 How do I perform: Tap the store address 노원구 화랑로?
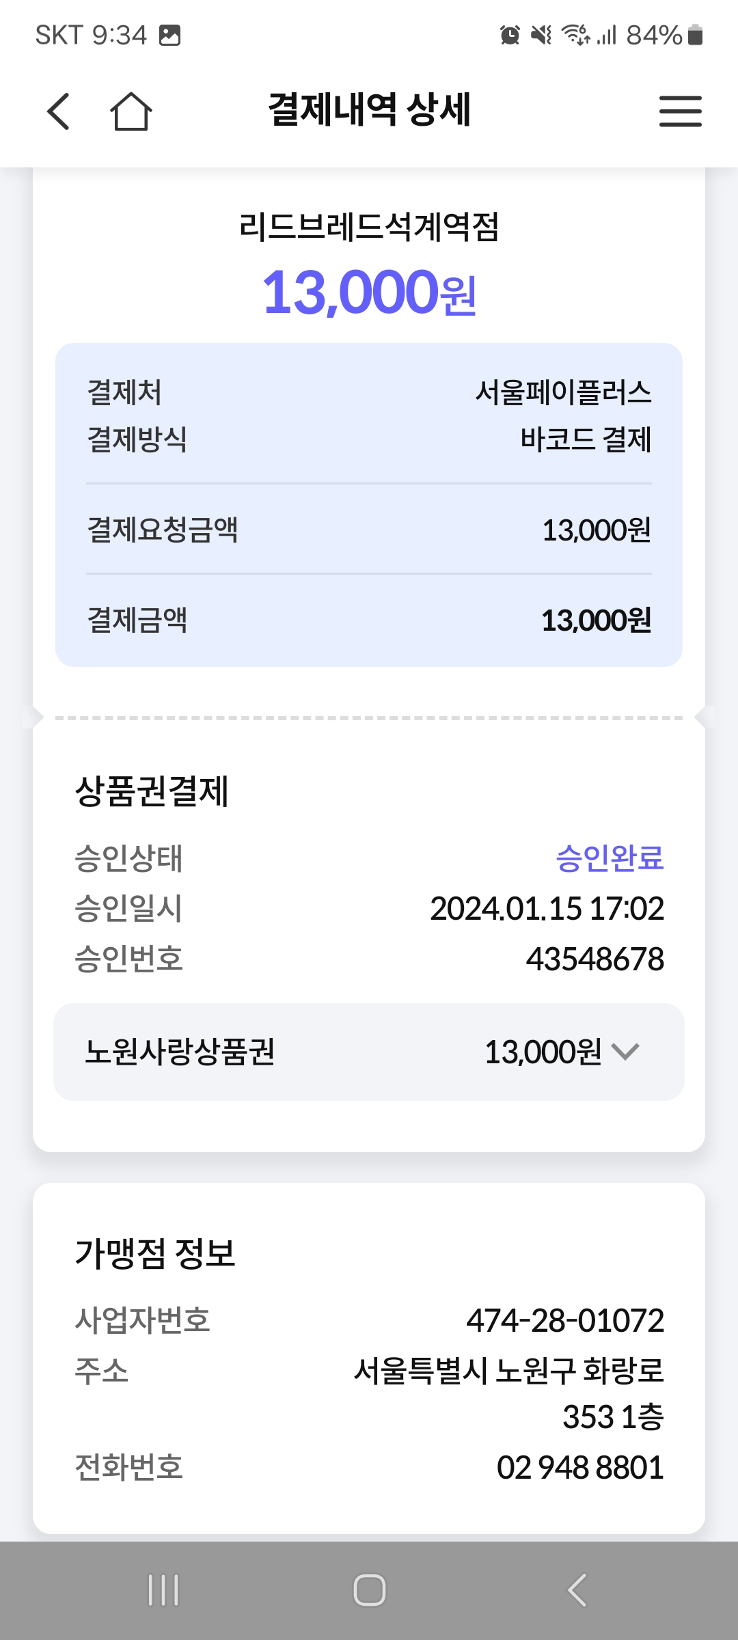[x=509, y=1371]
